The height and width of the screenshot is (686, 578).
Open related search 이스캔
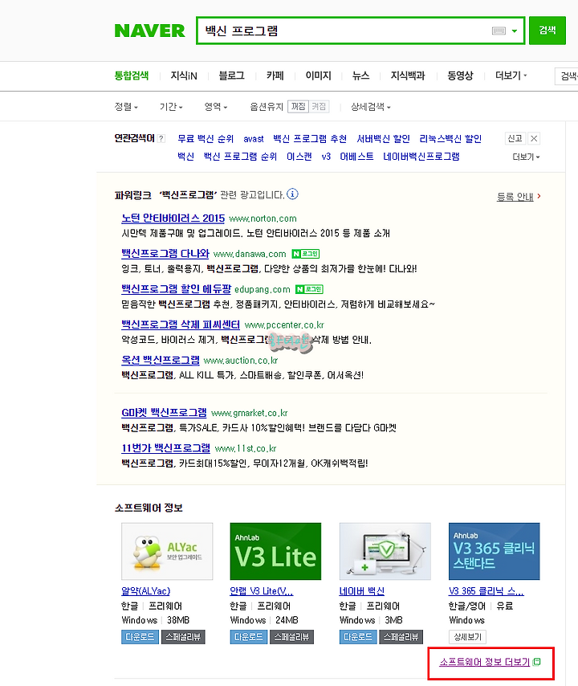point(299,157)
